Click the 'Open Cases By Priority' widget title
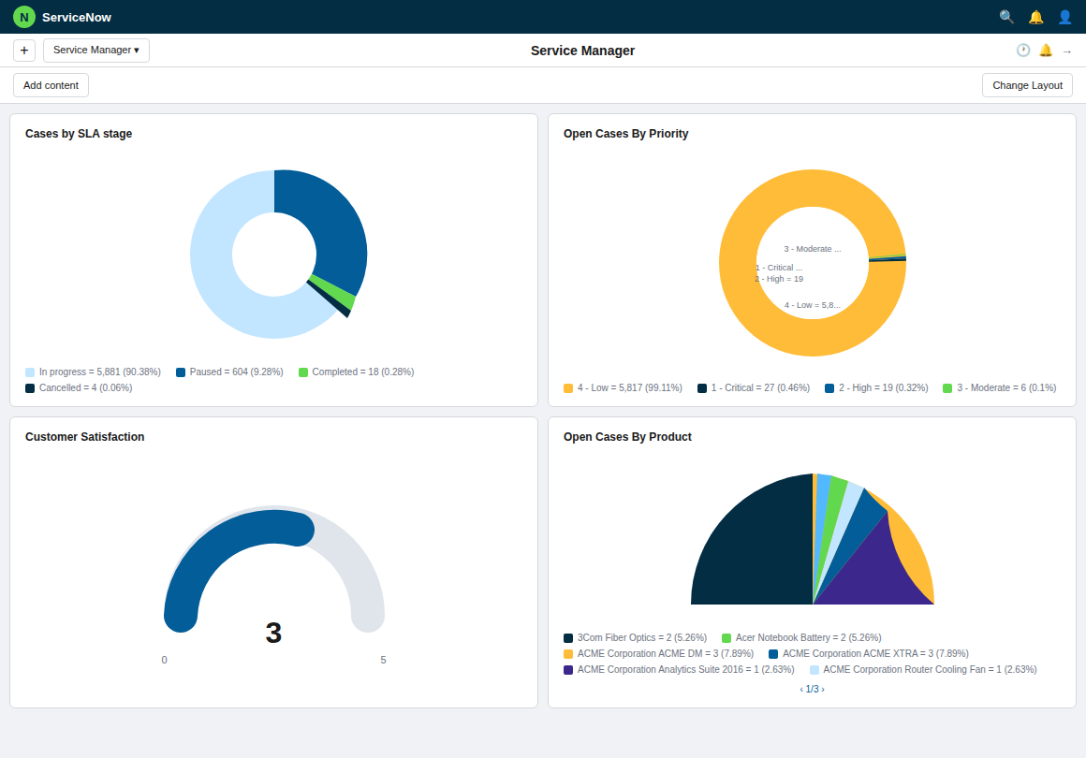The width and height of the screenshot is (1086, 758). [x=625, y=134]
